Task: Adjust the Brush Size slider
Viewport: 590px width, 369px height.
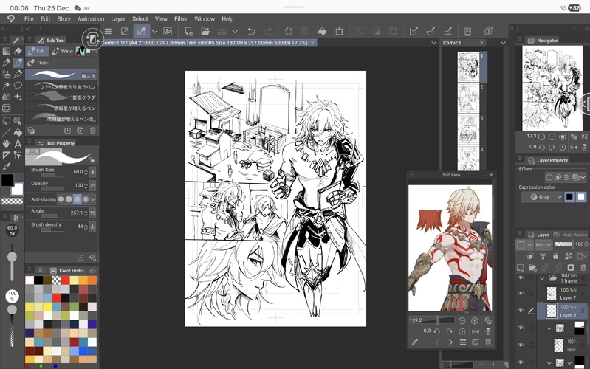Action: 50,176
